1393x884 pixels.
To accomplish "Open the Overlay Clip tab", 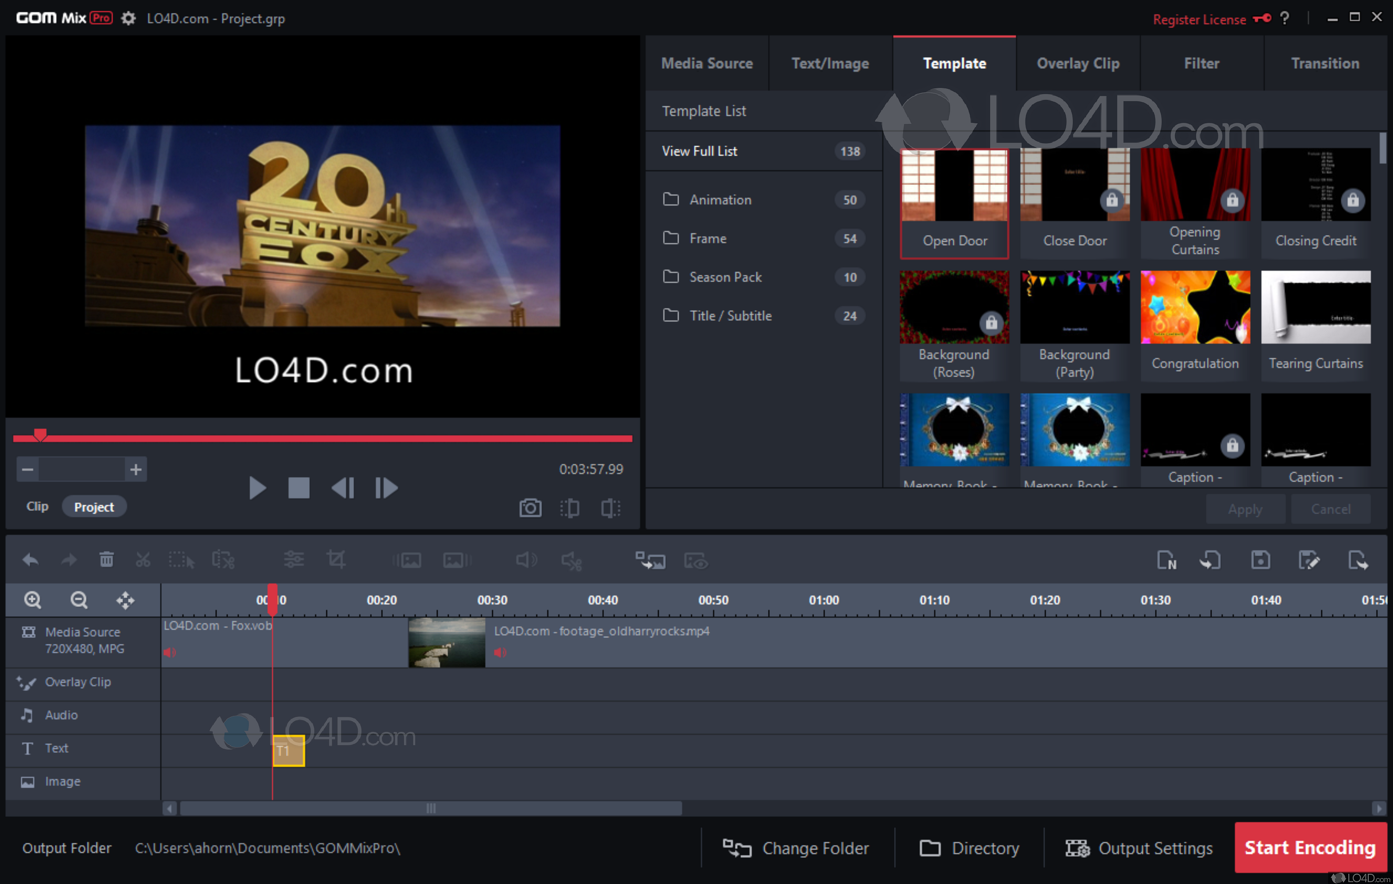I will pyautogui.click(x=1078, y=63).
